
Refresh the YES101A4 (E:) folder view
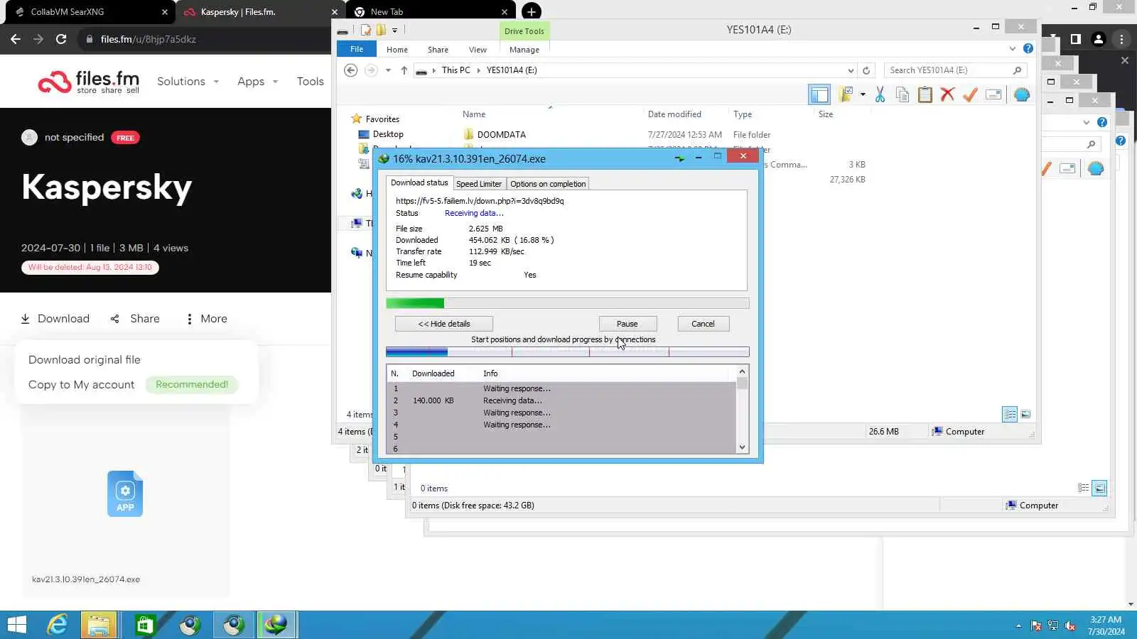(x=866, y=70)
